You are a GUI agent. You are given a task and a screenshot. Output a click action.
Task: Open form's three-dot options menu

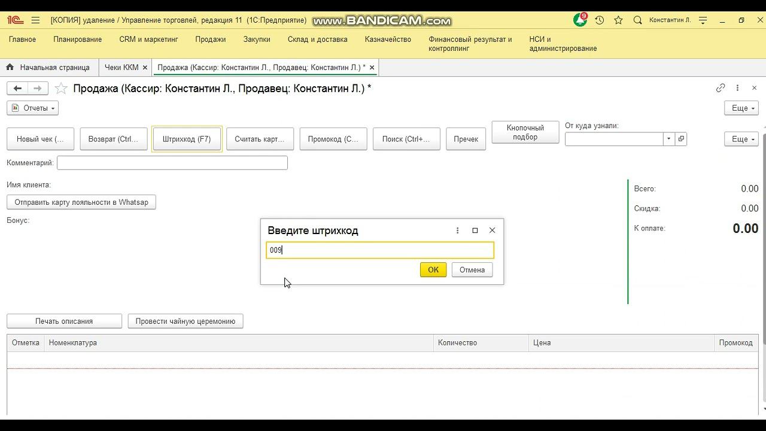pos(737,88)
